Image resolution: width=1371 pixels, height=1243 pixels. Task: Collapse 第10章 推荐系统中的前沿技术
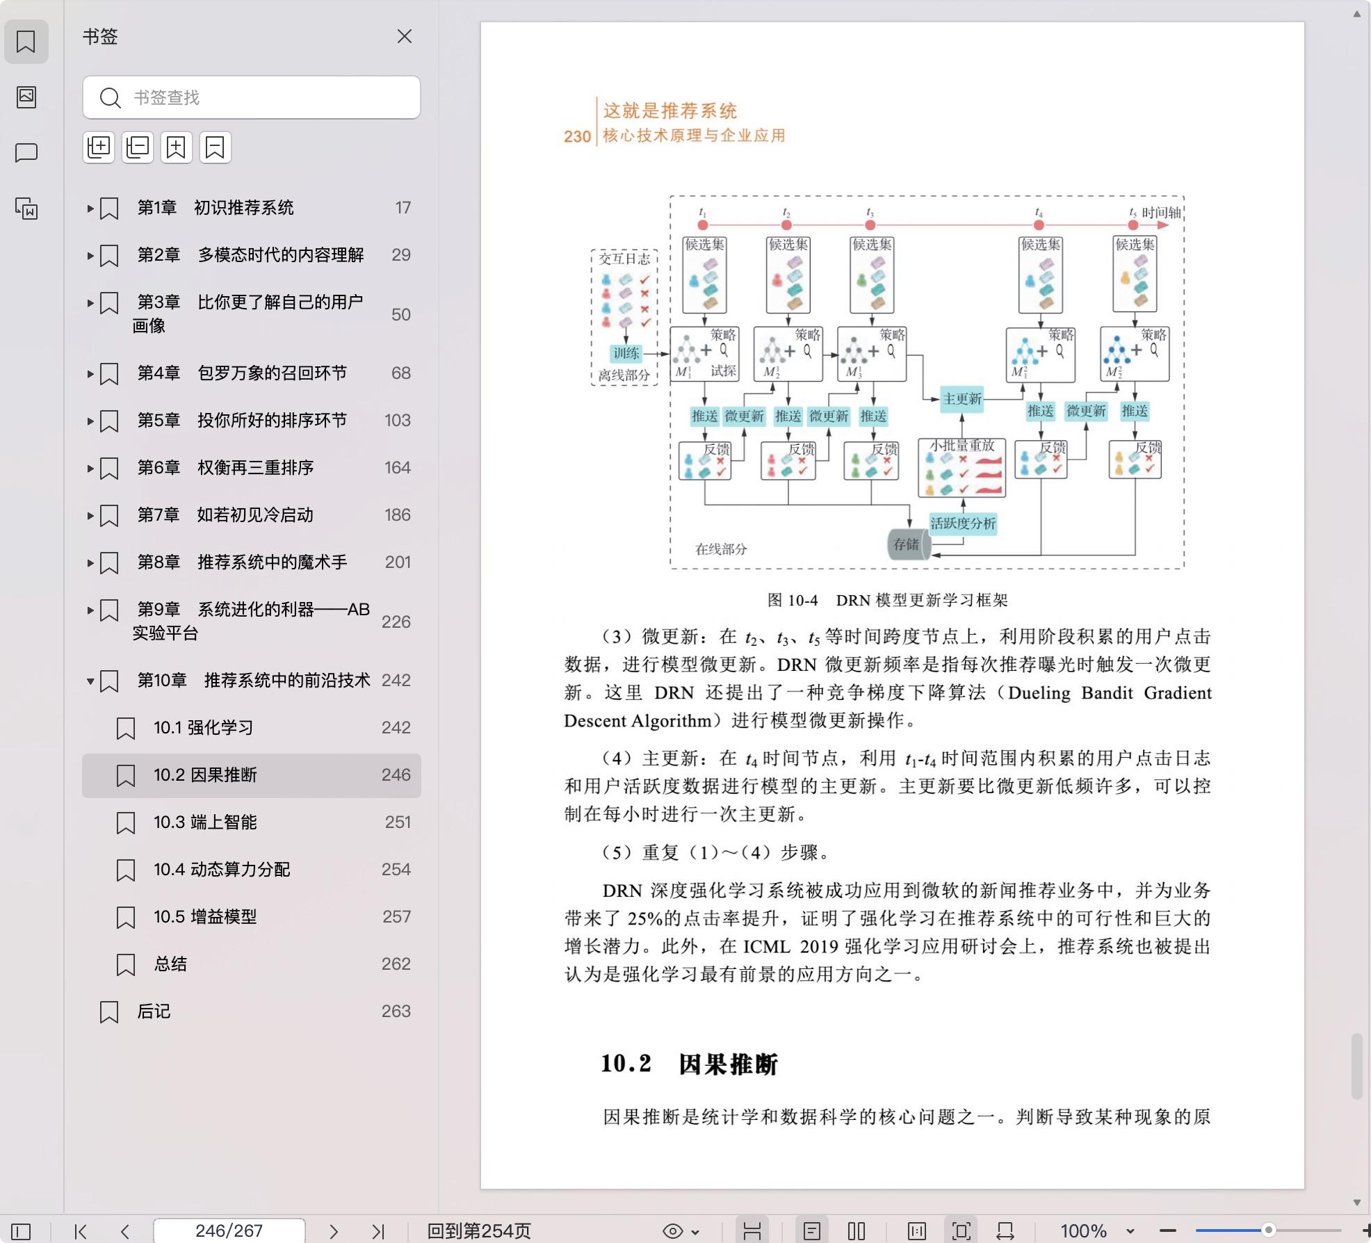[x=90, y=681]
